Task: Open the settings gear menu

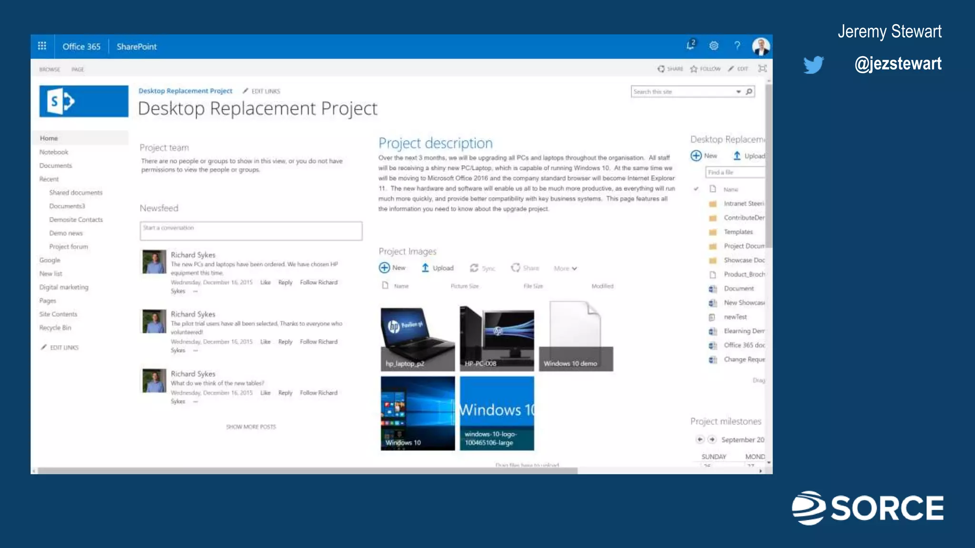Action: coord(714,46)
